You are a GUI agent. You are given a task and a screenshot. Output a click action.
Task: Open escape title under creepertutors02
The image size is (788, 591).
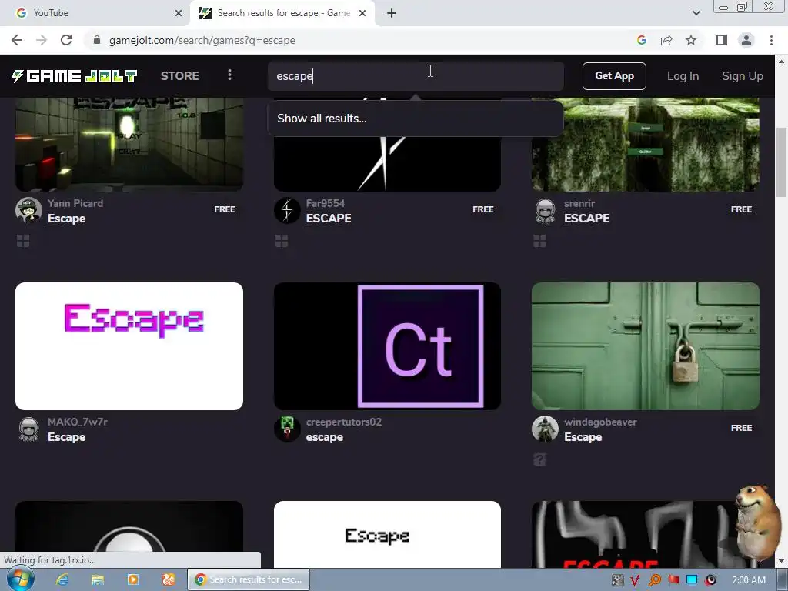(x=325, y=437)
